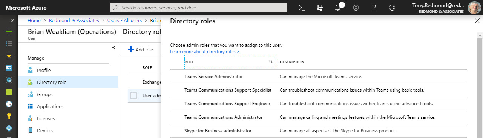
Task: Open the help question mark icon
Action: 374,8
